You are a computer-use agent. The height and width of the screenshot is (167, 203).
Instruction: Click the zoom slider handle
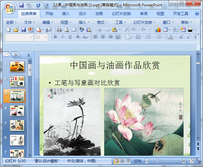coord(157,161)
